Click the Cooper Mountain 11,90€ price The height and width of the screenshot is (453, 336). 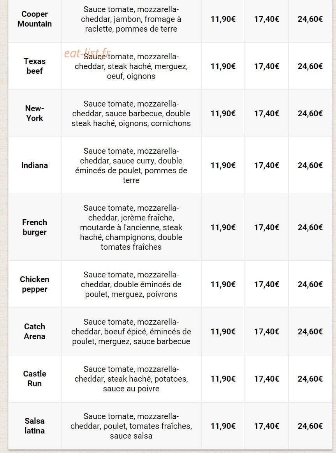(x=223, y=19)
